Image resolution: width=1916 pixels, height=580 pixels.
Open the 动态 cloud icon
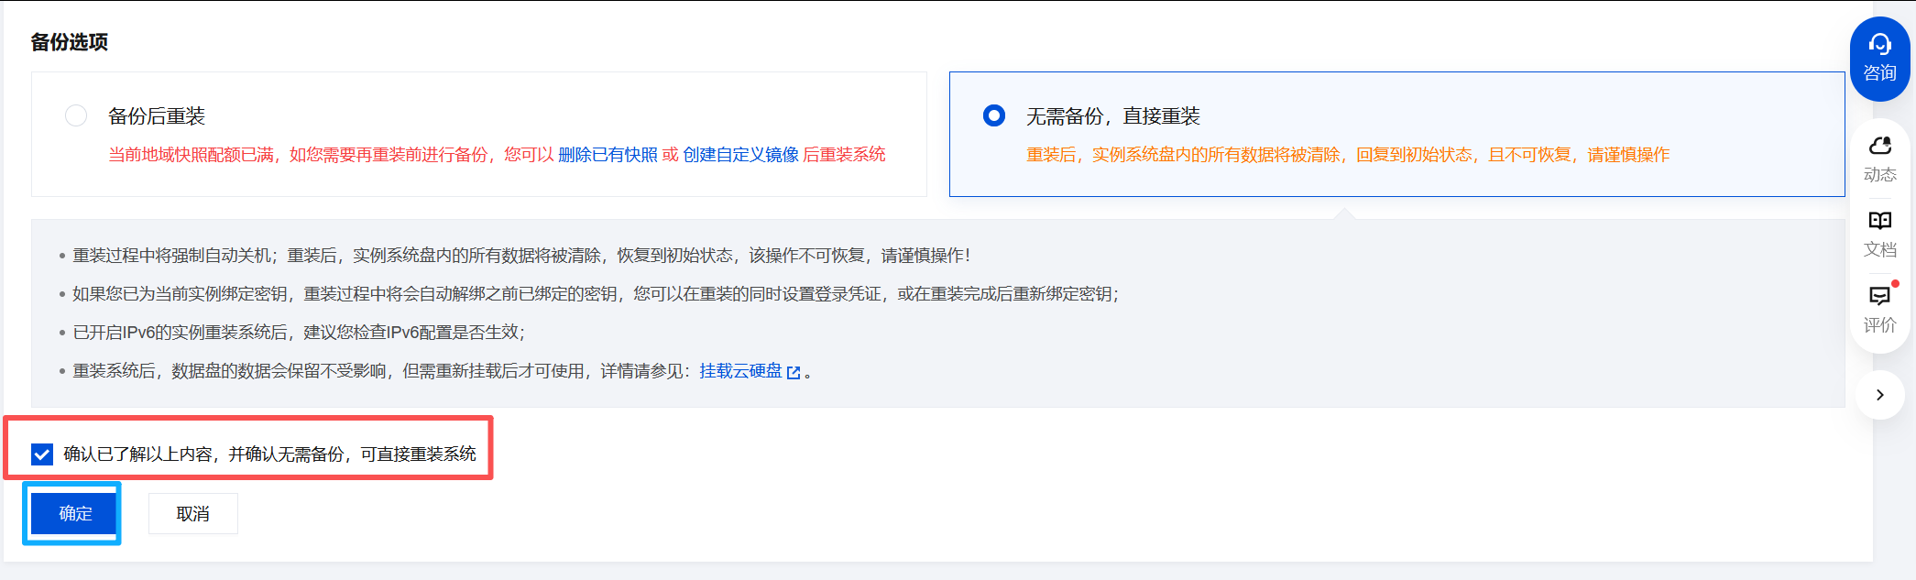point(1879,146)
